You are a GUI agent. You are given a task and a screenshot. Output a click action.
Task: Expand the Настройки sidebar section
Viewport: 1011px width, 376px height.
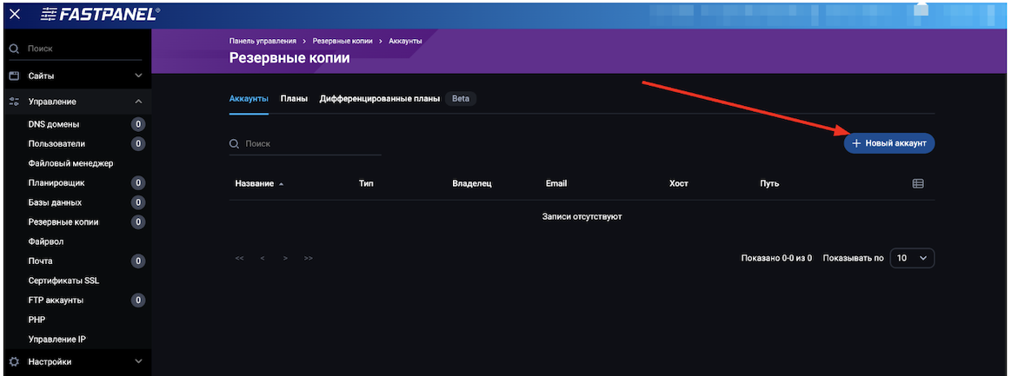138,361
